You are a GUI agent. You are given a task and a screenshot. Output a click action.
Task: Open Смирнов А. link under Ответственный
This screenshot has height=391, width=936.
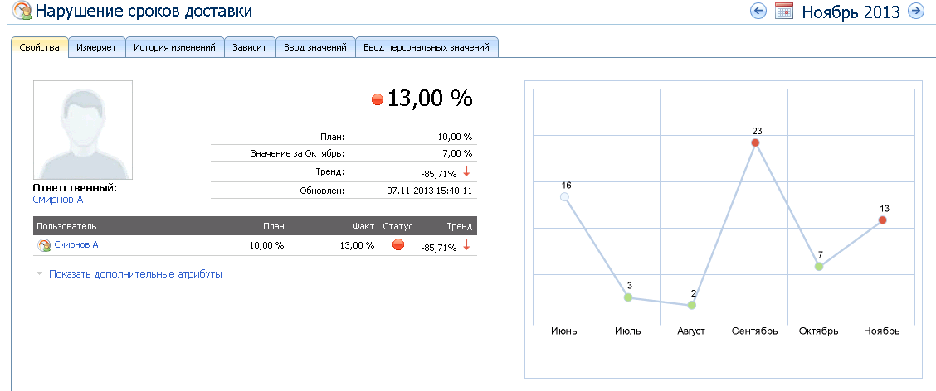click(59, 200)
